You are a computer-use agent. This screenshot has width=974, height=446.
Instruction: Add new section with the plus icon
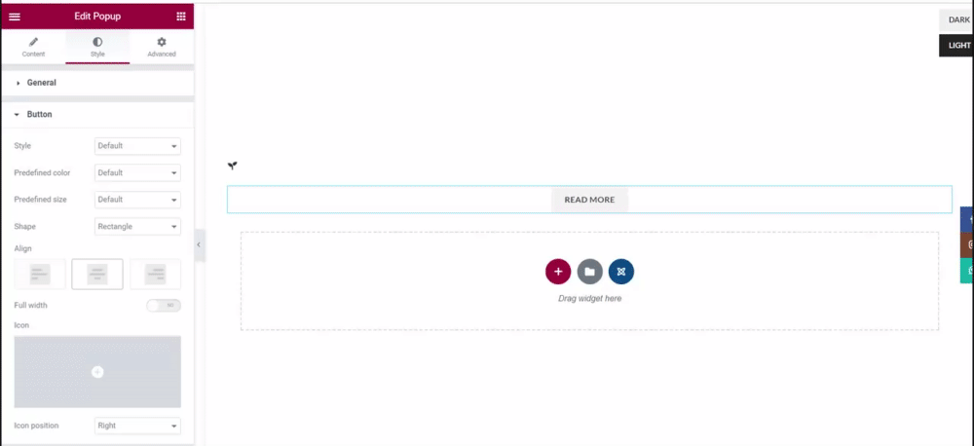(x=558, y=272)
